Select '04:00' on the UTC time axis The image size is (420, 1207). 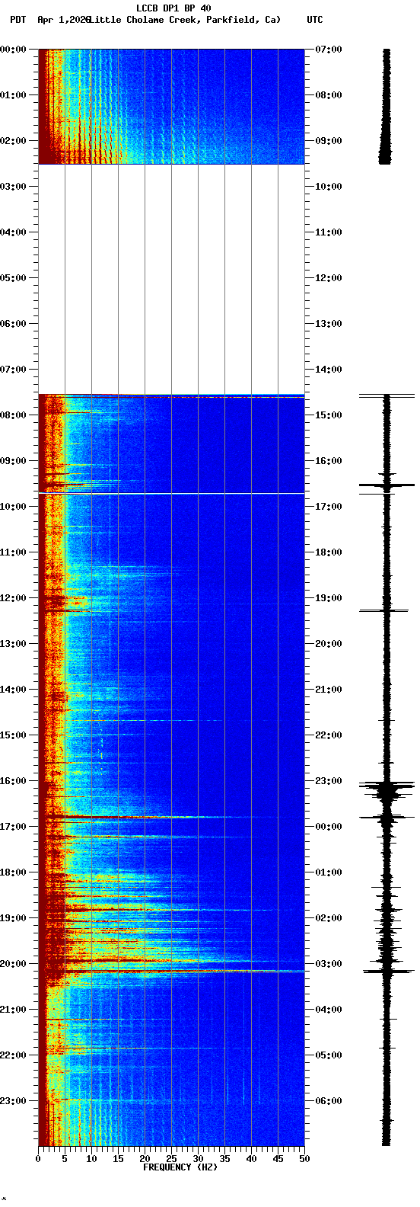point(329,1010)
